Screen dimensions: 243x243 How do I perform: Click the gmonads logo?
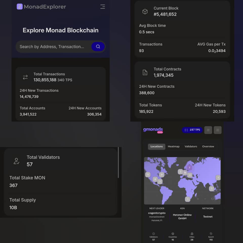coord(153,130)
